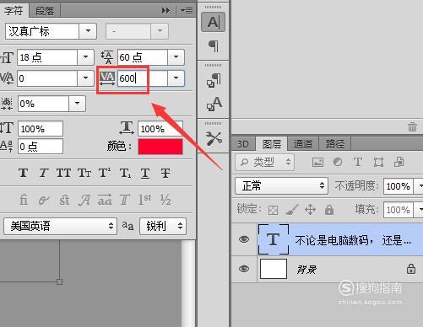Image resolution: width=423 pixels, height=327 pixels.
Task: Hide the text layer with eye icon
Action: pos(244,239)
